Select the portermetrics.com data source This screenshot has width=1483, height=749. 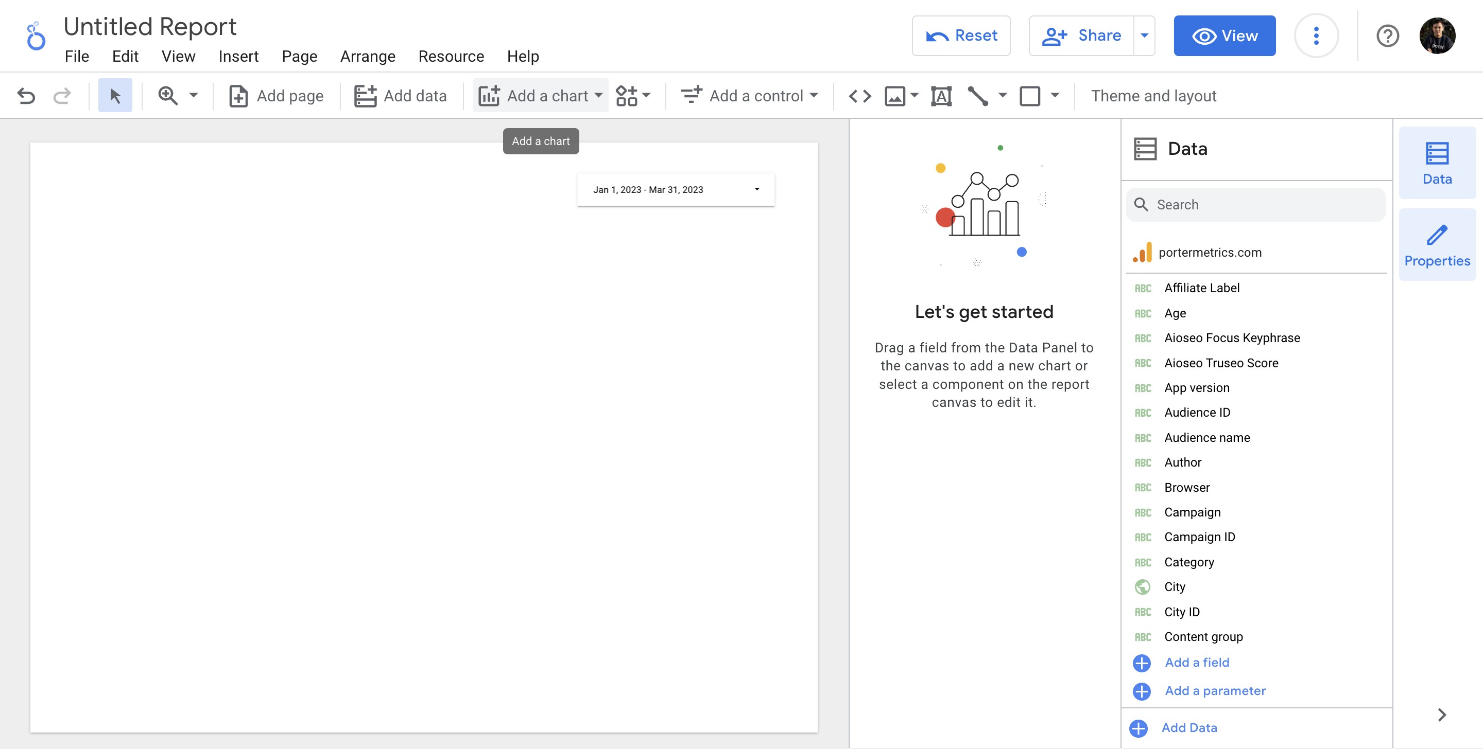1209,253
